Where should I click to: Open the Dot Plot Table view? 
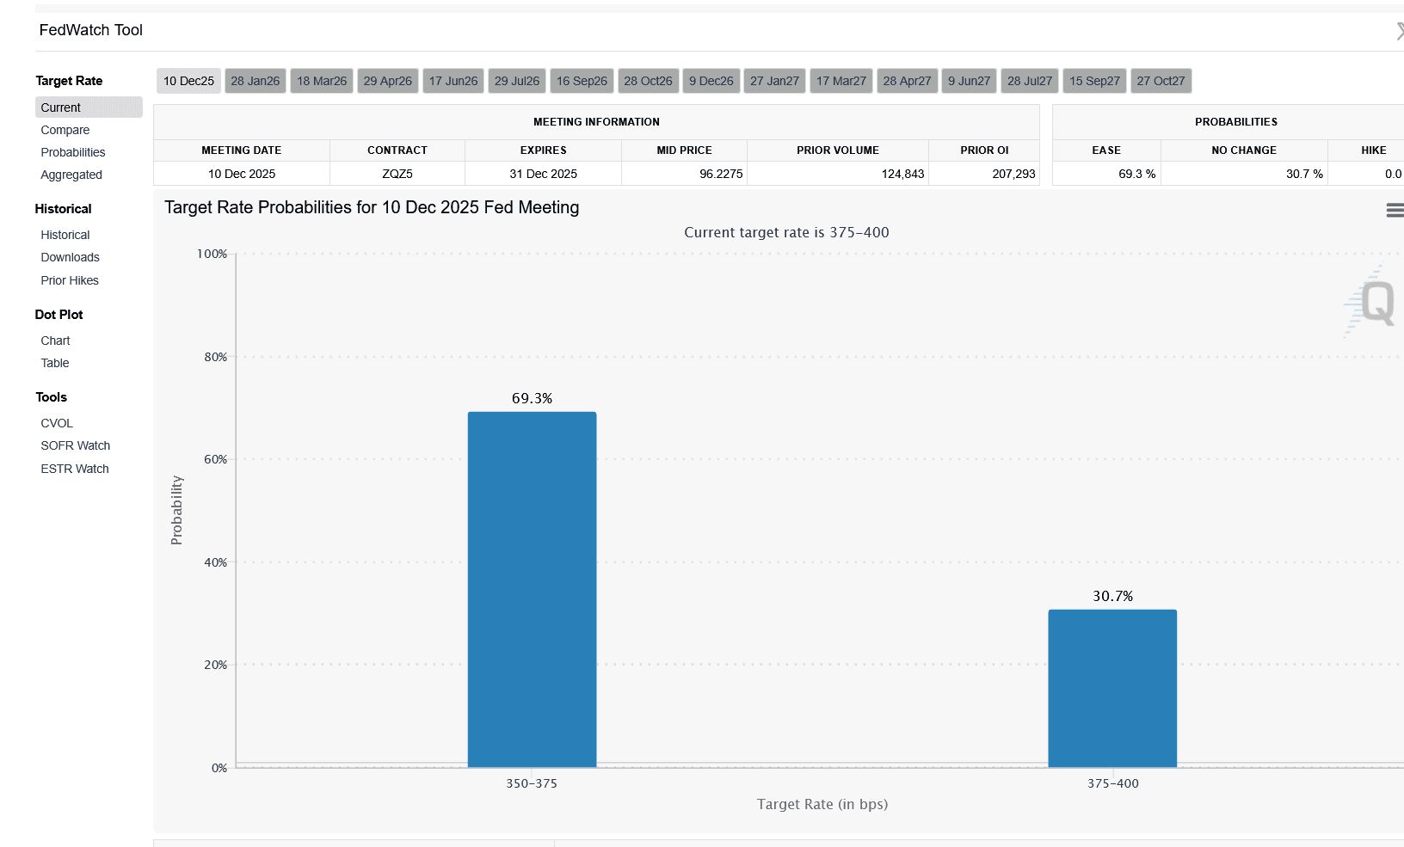point(54,363)
